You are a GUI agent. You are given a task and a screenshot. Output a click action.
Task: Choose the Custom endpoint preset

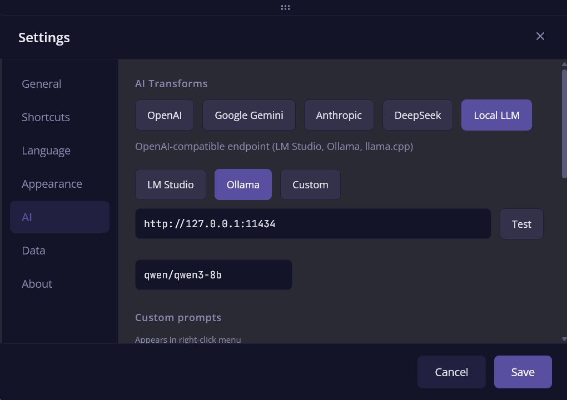pyautogui.click(x=310, y=185)
